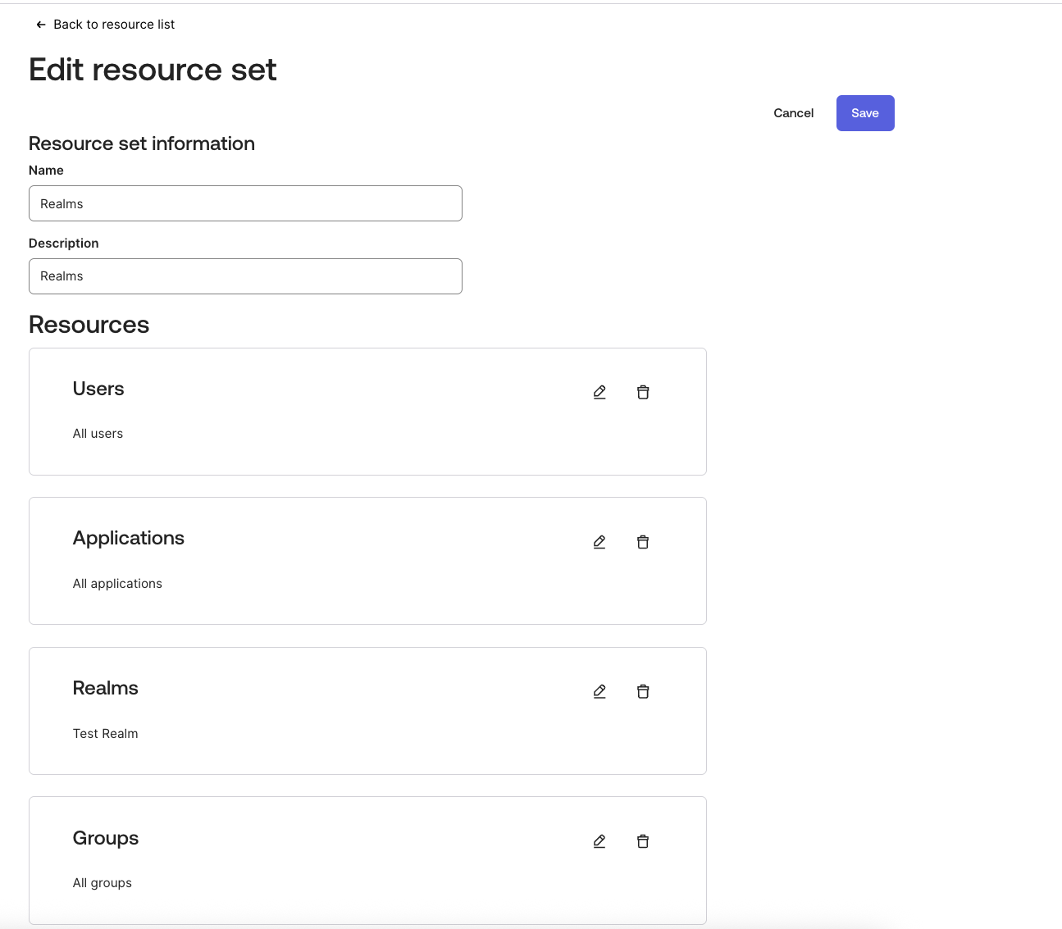Delete the Applications resource
The height and width of the screenshot is (929, 1062).
tap(643, 542)
